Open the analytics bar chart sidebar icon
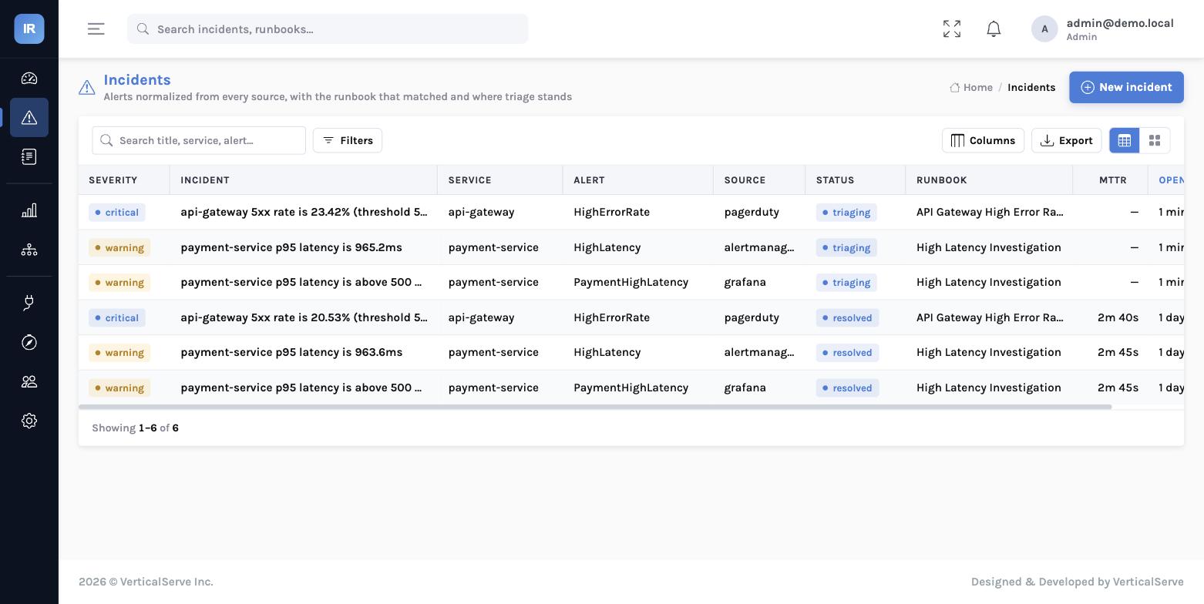The height and width of the screenshot is (604, 1204). 29,210
